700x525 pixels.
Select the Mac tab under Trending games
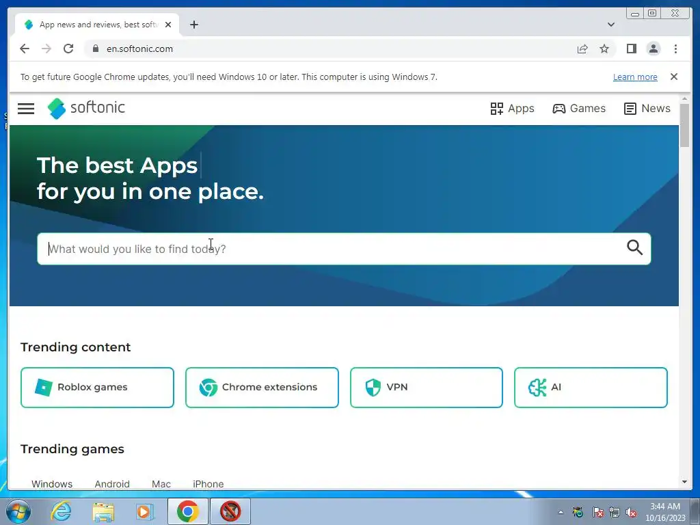pyautogui.click(x=161, y=484)
